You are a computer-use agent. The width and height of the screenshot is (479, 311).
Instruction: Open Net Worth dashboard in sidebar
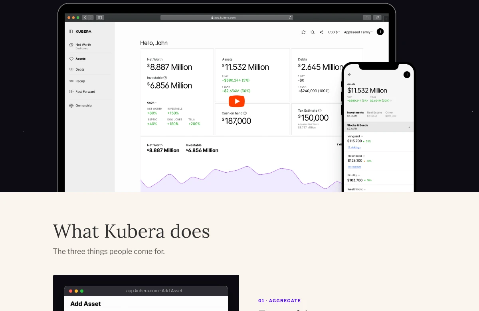click(83, 46)
